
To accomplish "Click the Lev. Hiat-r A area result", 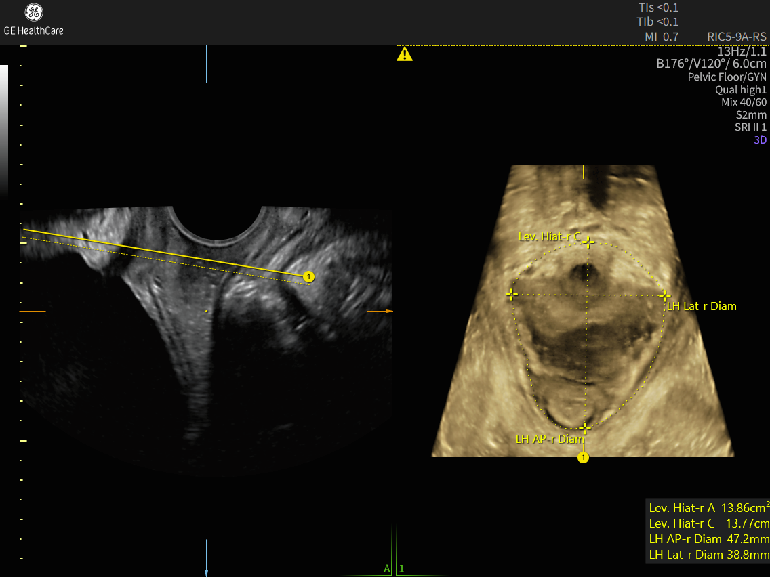I will [708, 507].
